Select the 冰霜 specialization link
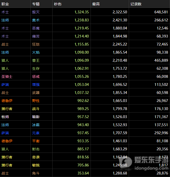Viewport: 170px width, 177px height. tap(36, 125)
